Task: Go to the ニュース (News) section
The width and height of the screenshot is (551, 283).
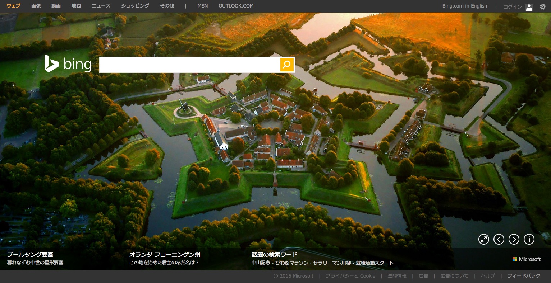Action: (101, 6)
